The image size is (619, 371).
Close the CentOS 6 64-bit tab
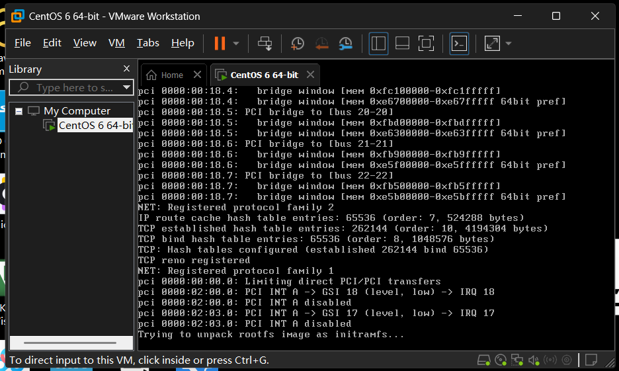(x=310, y=75)
